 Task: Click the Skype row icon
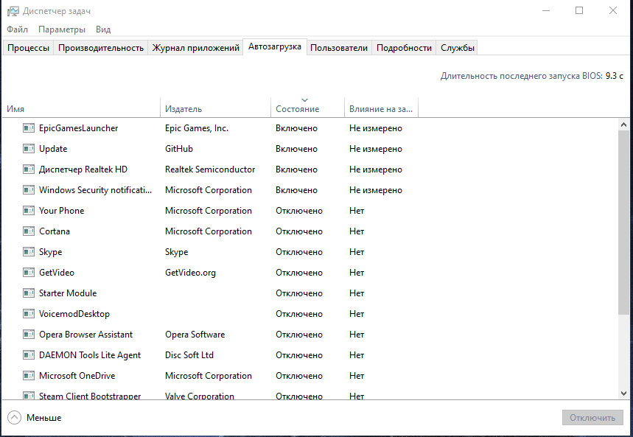[x=29, y=251]
